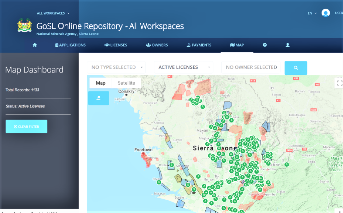Viewport: 343px width, 213px height.
Task: Open the user profile icon in navigation bar
Action: click(x=288, y=45)
